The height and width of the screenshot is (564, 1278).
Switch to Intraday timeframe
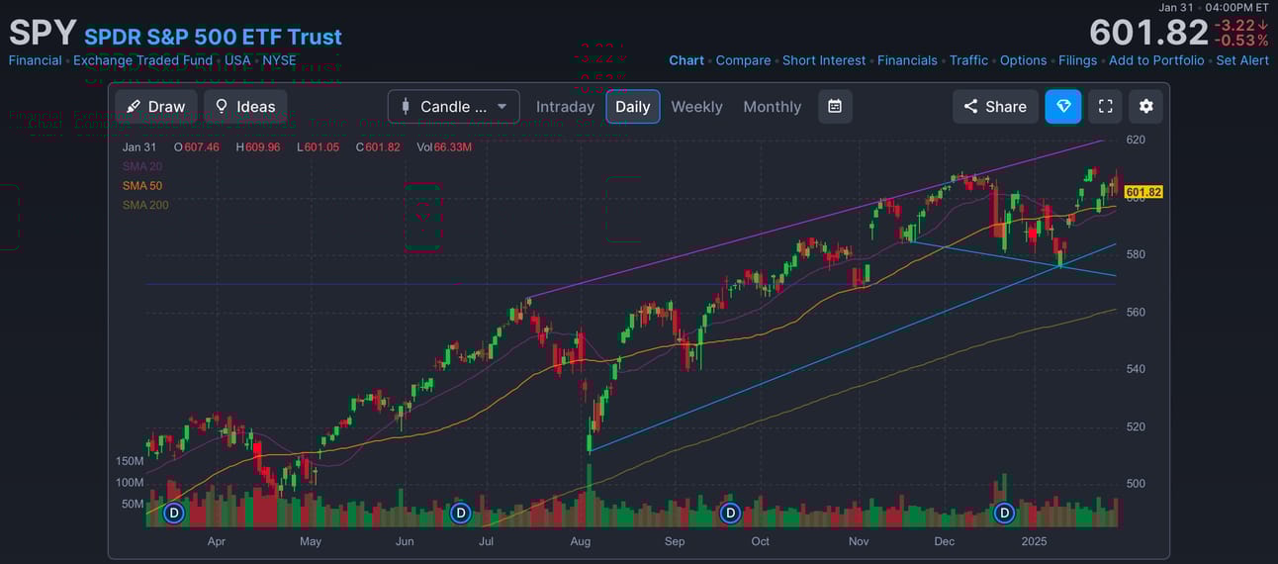click(565, 107)
